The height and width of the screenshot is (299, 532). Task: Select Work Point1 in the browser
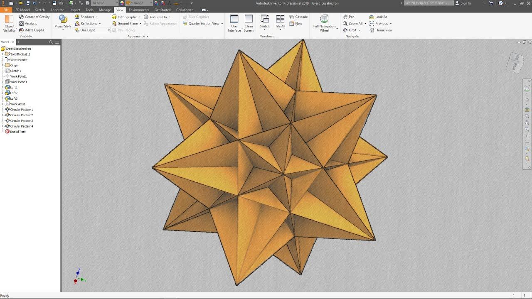click(16, 76)
